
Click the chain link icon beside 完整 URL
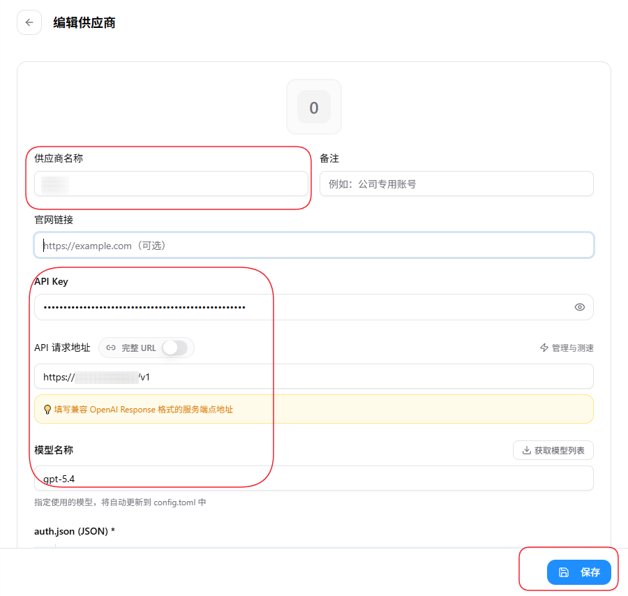click(111, 348)
